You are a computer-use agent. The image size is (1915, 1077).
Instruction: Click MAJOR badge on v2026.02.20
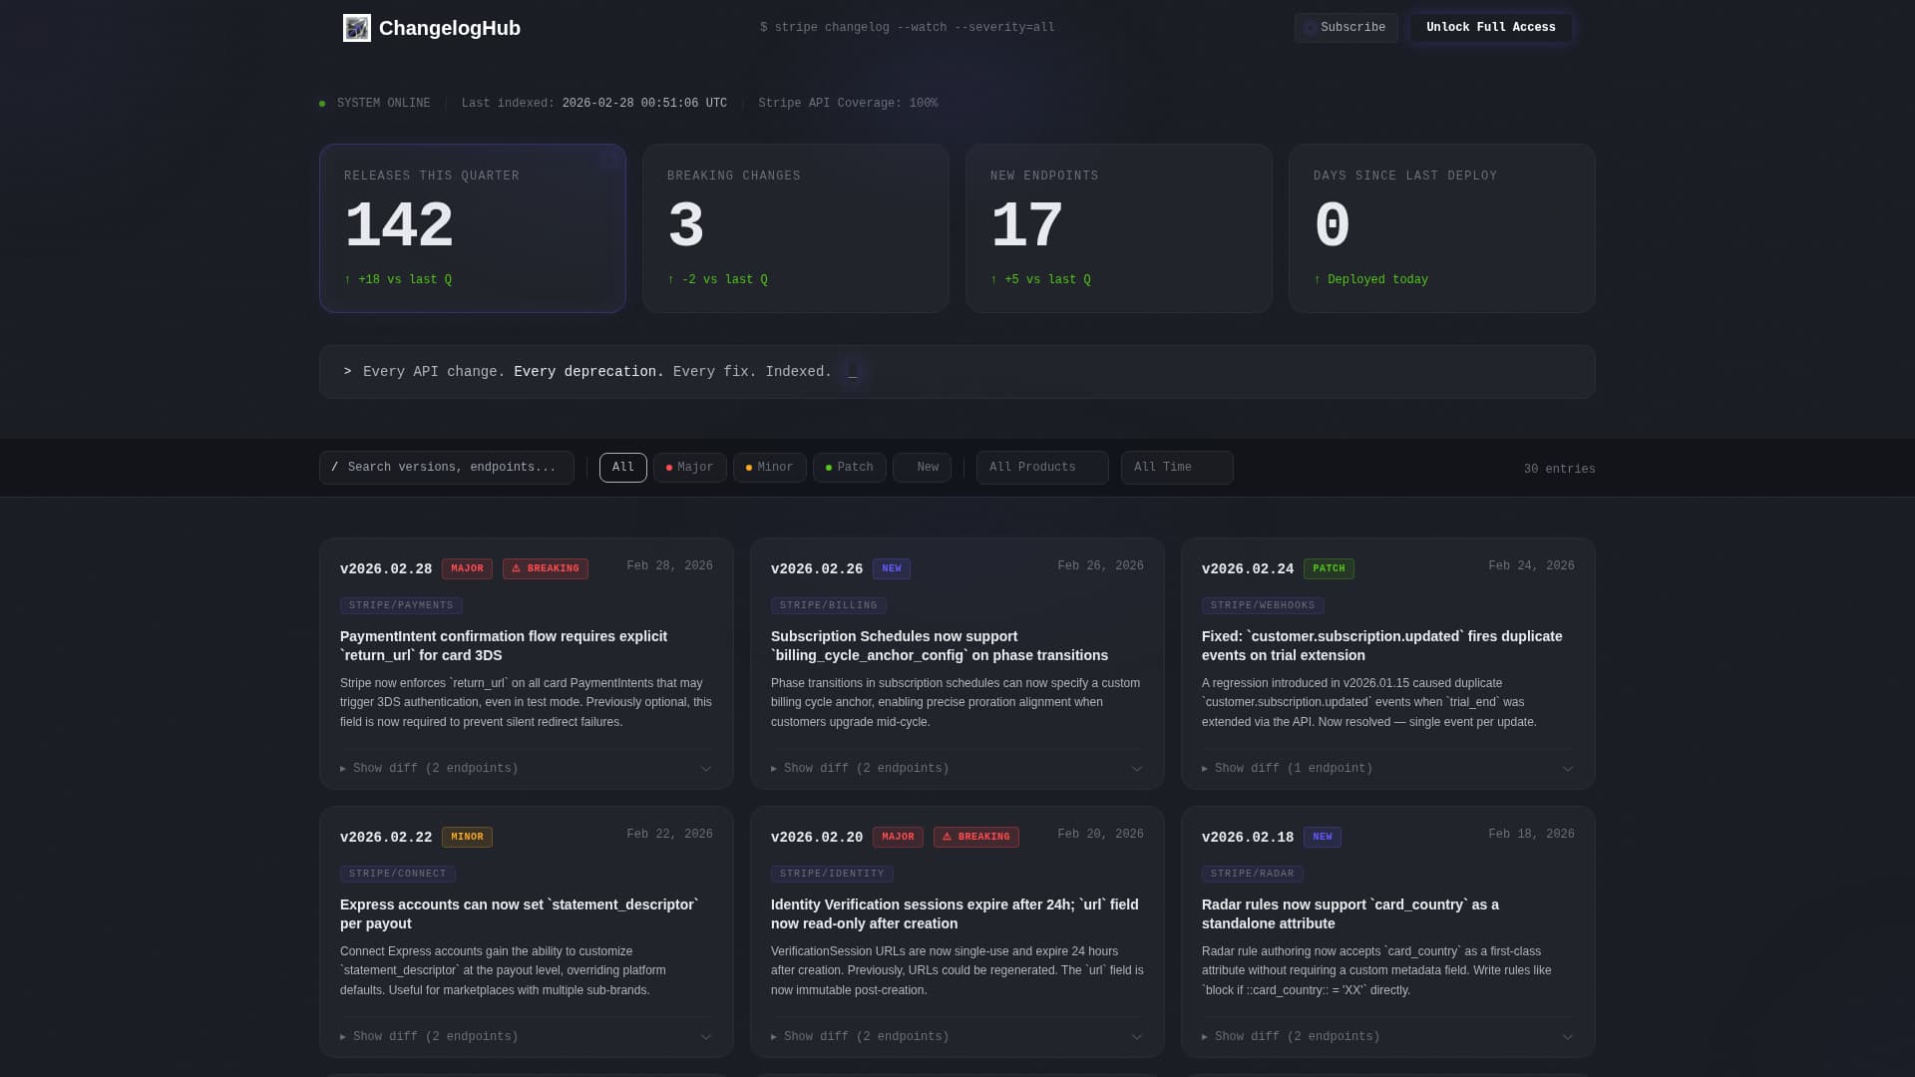pos(898,837)
